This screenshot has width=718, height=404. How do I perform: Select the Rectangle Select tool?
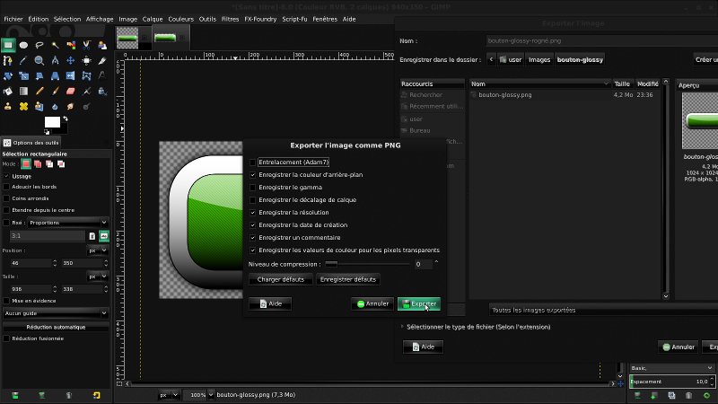tap(8, 45)
